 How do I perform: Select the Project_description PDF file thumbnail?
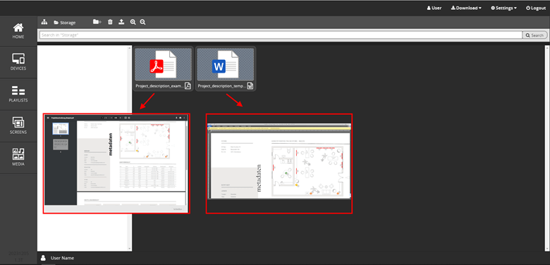coord(163,68)
